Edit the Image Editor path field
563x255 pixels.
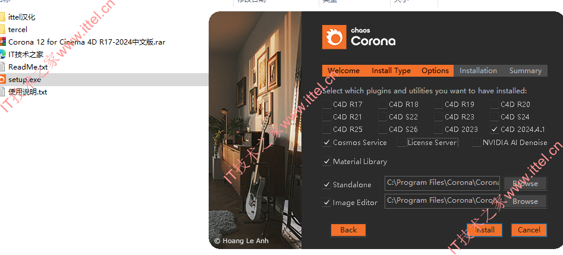click(443, 201)
